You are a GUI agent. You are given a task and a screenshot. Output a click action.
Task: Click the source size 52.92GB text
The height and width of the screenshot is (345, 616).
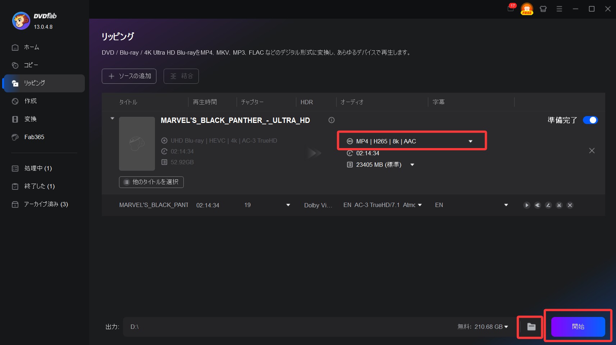pyautogui.click(x=182, y=162)
